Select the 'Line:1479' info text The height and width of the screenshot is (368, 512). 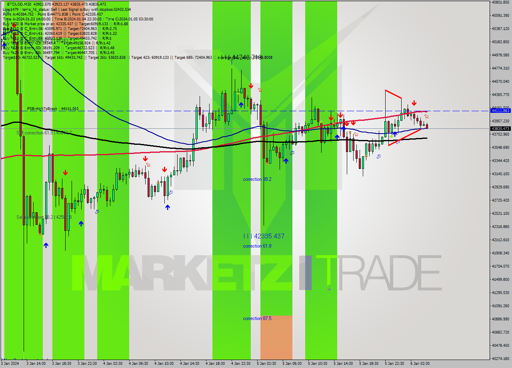click(10, 9)
